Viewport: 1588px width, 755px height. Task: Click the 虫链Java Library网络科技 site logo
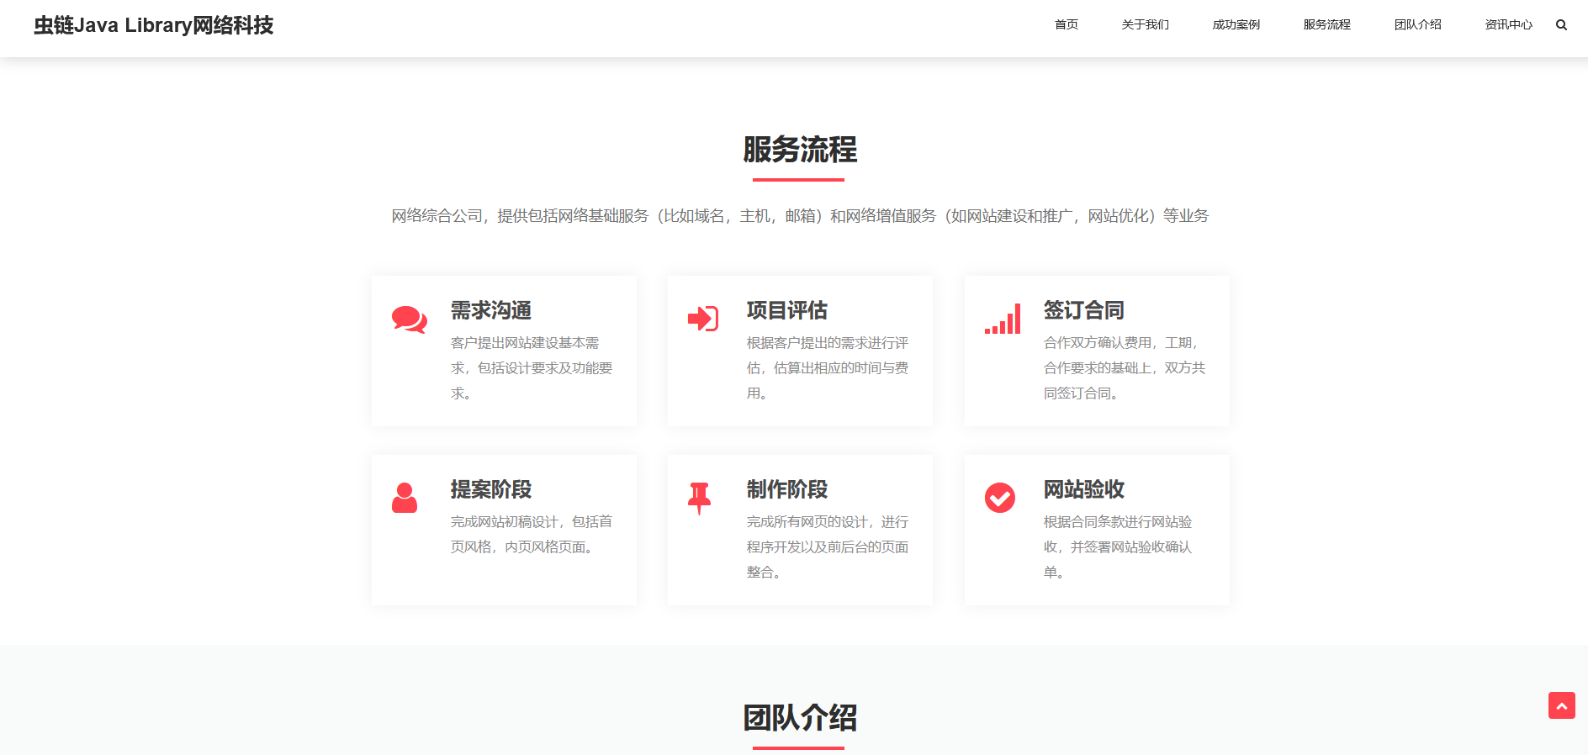tap(154, 25)
